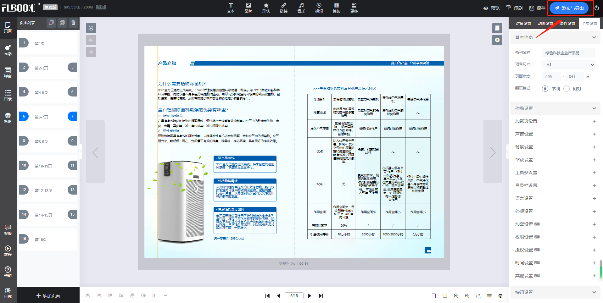Screen dimensions: 603x303
Task: Toggle the grid display icon
Action: (489, 296)
